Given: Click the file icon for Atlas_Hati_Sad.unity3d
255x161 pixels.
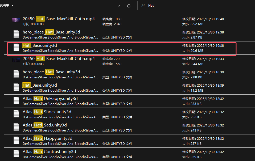Looking at the screenshot, I should (17, 127).
